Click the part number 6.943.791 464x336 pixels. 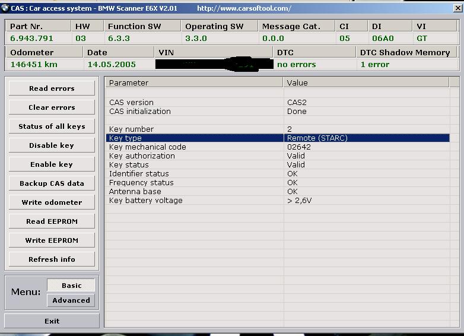(x=31, y=38)
